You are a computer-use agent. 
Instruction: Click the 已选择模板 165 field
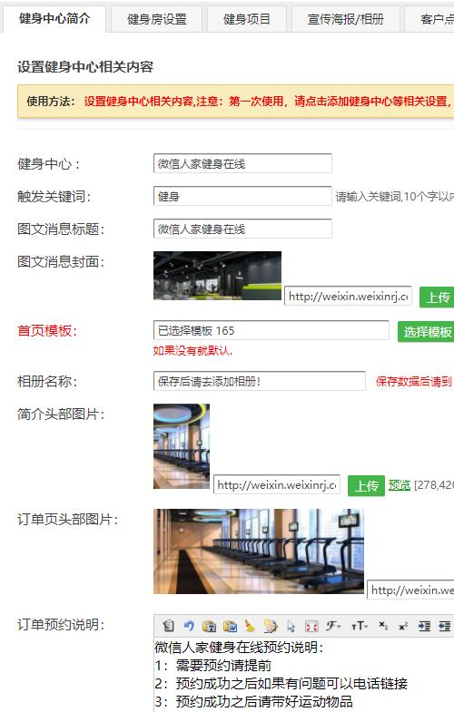pos(271,330)
